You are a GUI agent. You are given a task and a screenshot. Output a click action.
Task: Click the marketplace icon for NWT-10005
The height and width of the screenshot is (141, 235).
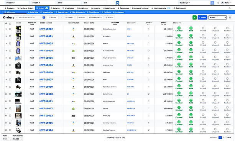tap(73, 58)
